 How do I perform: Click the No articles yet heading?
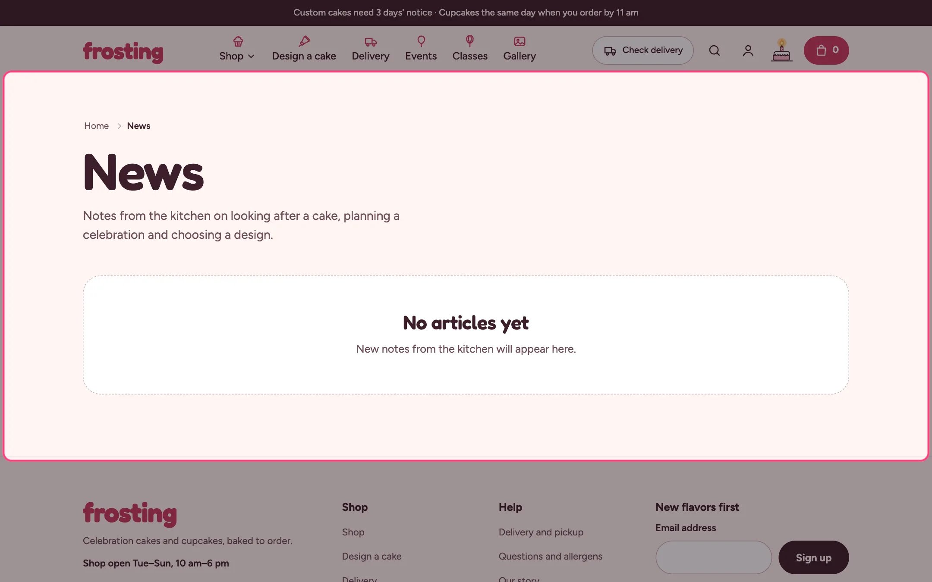pyautogui.click(x=466, y=323)
